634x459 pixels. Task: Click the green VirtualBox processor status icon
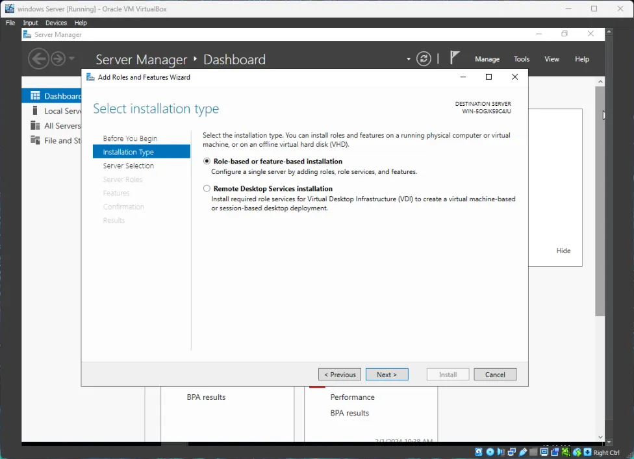click(566, 452)
